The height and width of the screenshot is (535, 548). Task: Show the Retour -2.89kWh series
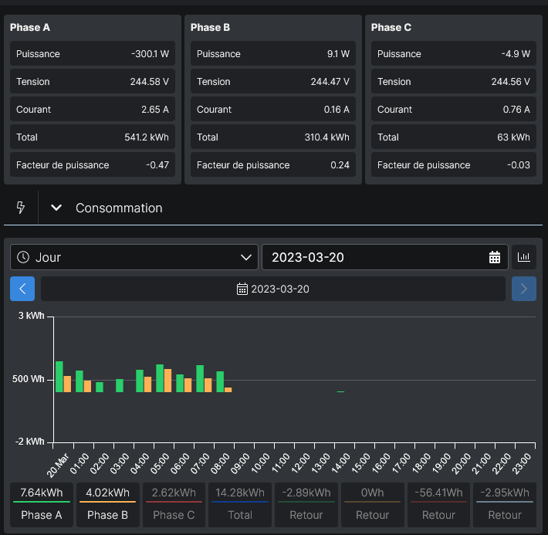(306, 505)
